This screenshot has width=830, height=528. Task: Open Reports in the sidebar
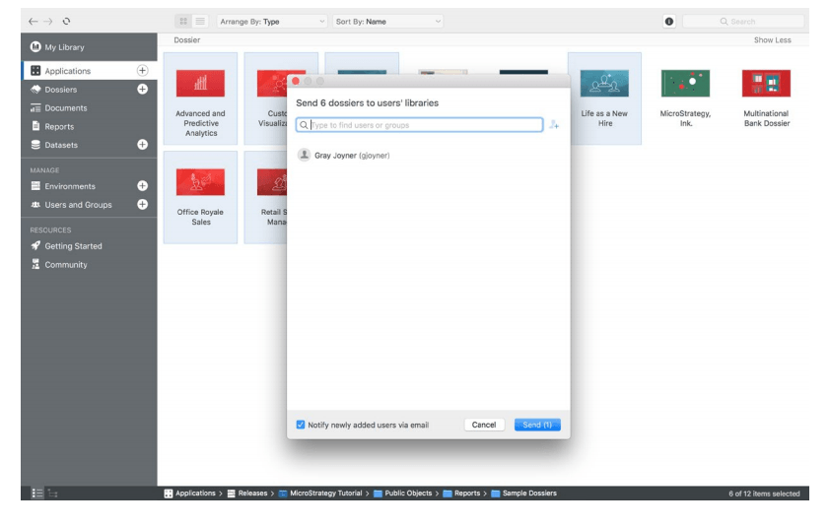(x=59, y=126)
